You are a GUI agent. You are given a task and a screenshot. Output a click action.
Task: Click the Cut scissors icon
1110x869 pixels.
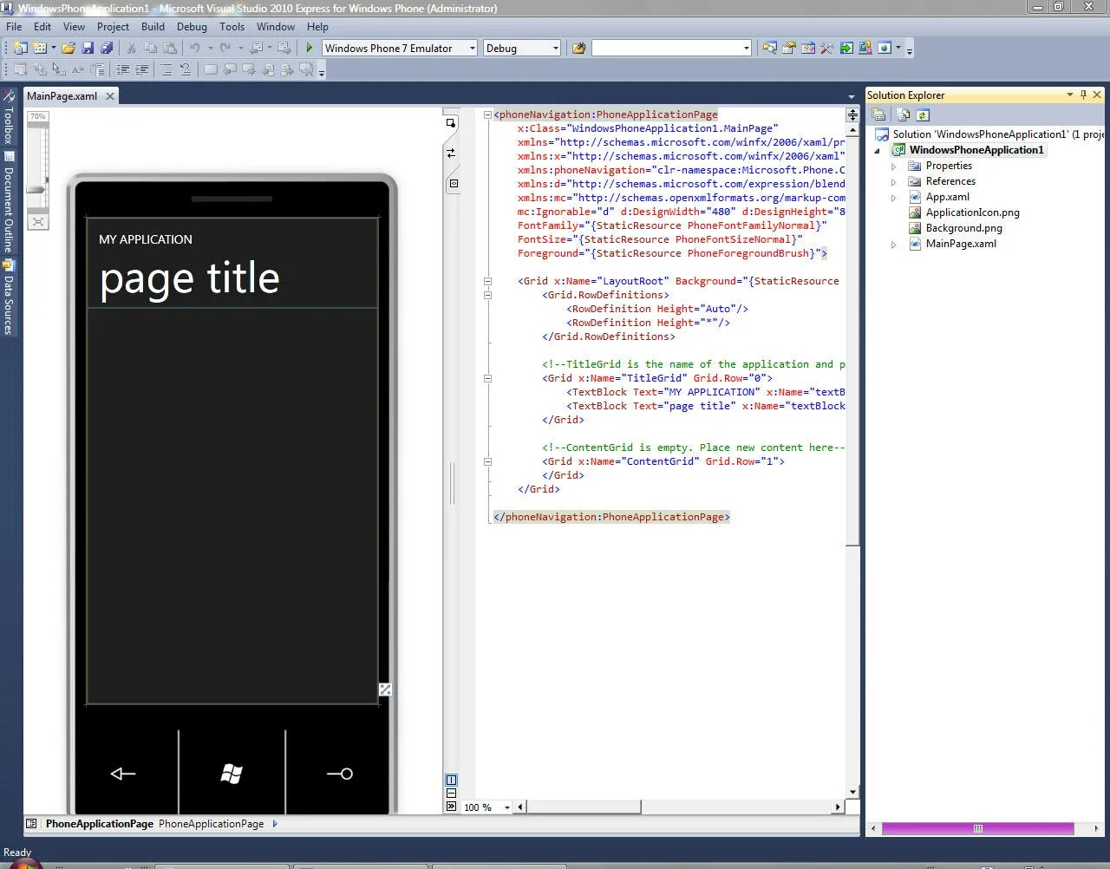tap(132, 49)
